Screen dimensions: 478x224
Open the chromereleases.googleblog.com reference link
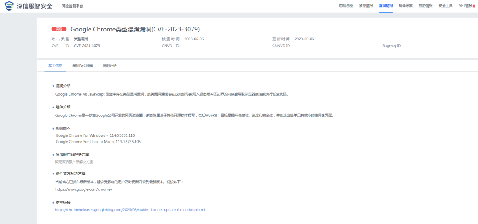coord(130,210)
